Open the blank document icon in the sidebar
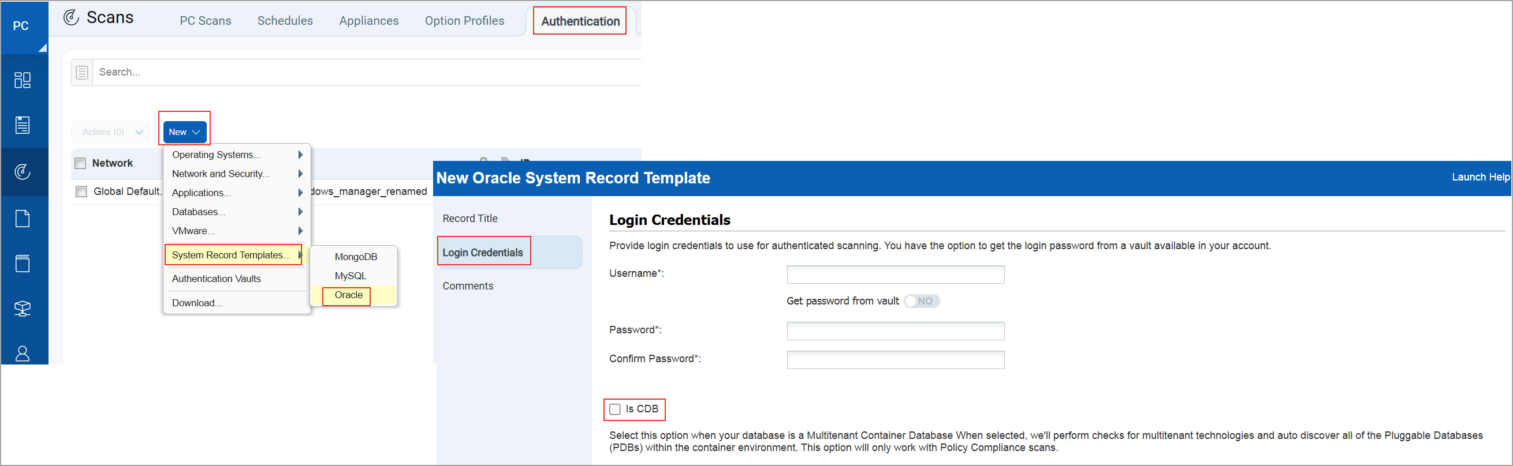 24,218
